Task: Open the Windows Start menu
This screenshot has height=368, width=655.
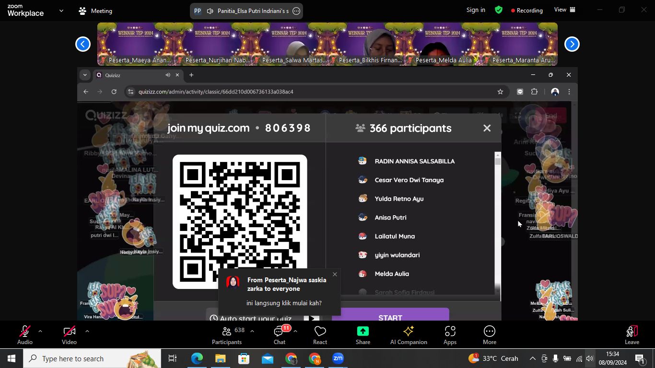Action: (12, 358)
